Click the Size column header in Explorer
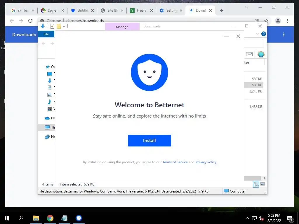The width and height of the screenshot is (299, 224). point(254,62)
